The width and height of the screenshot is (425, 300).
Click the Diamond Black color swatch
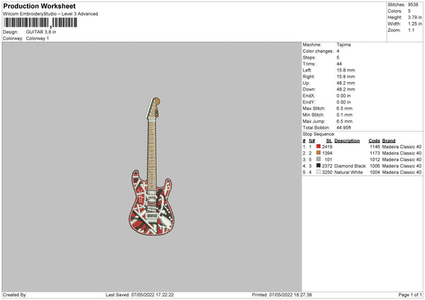point(318,166)
